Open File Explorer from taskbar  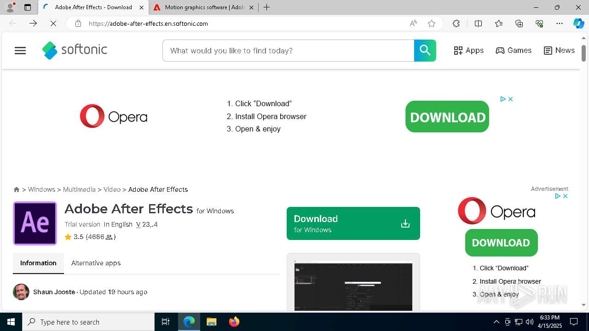(211, 322)
